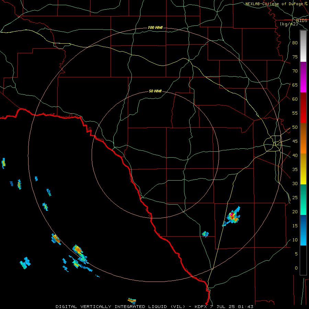
Task: Click the intense storm cell with magenta core
Action: pyautogui.click(x=232, y=216)
